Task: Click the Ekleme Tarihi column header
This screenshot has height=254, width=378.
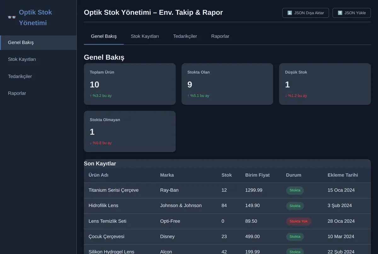Action: (343, 175)
